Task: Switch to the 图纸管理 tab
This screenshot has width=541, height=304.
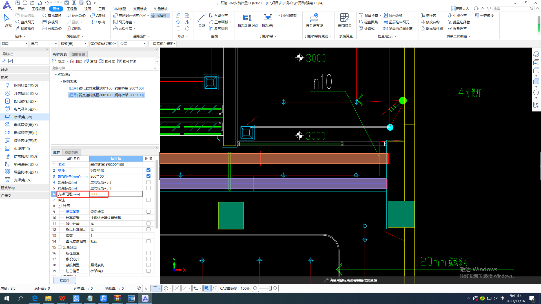Action: coord(78,54)
